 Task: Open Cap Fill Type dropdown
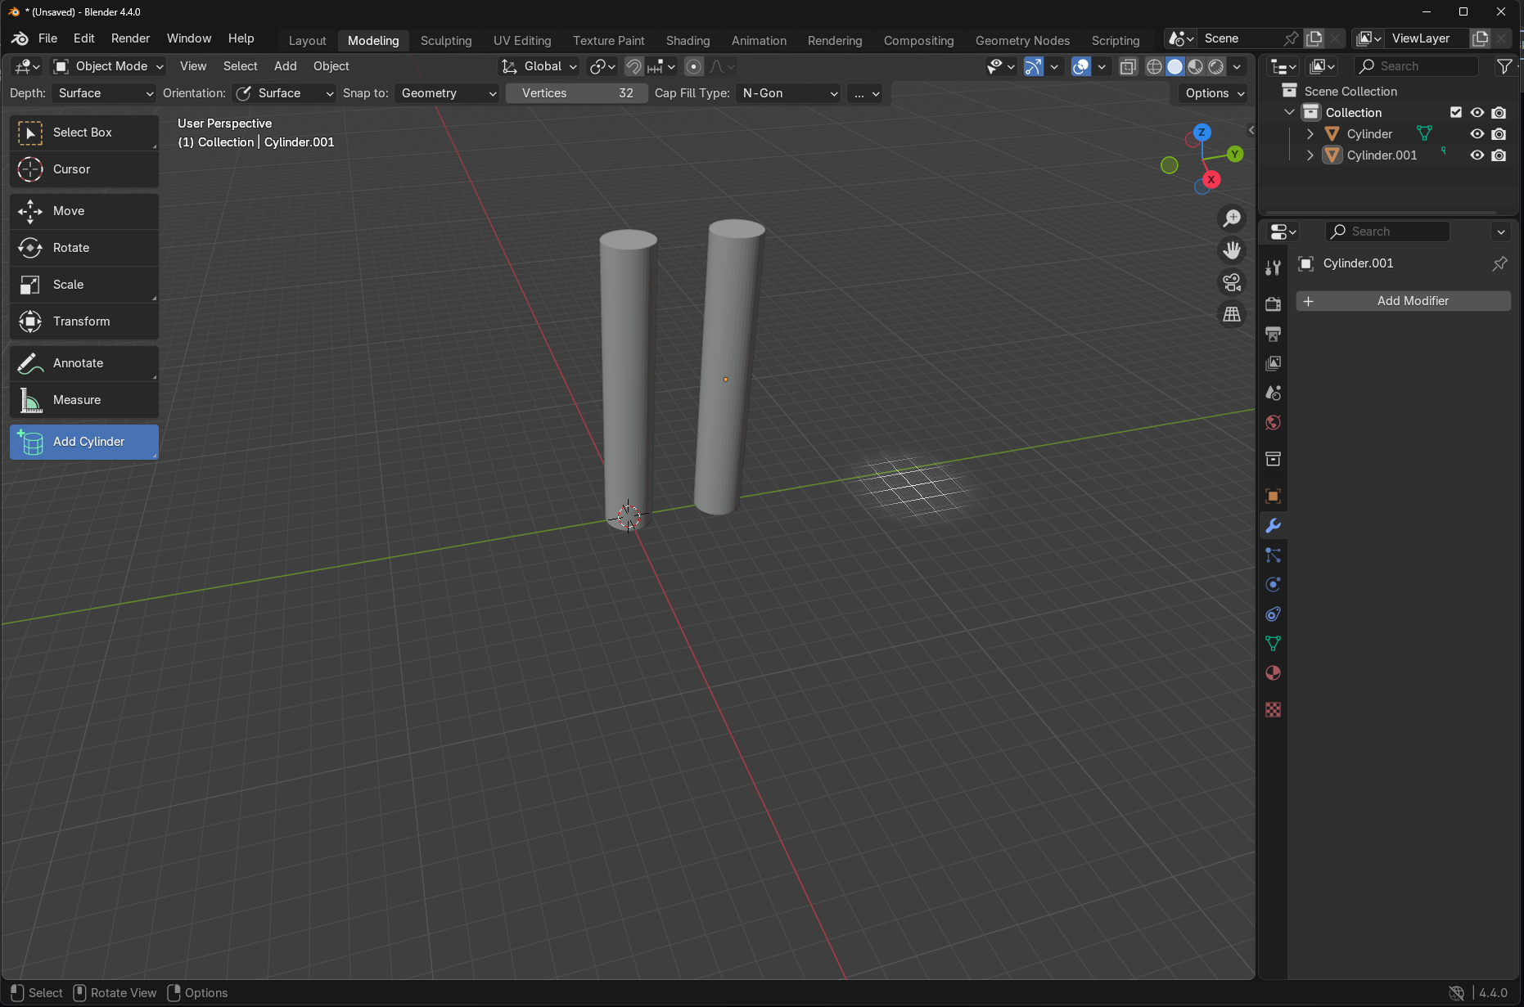[788, 93]
